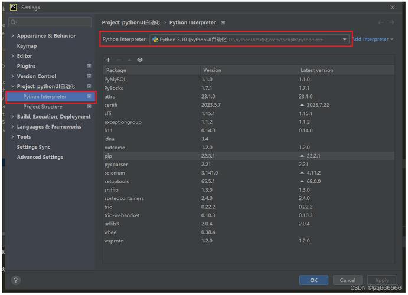The width and height of the screenshot is (408, 295).
Task: Click the install package plus icon
Action: [x=108, y=60]
